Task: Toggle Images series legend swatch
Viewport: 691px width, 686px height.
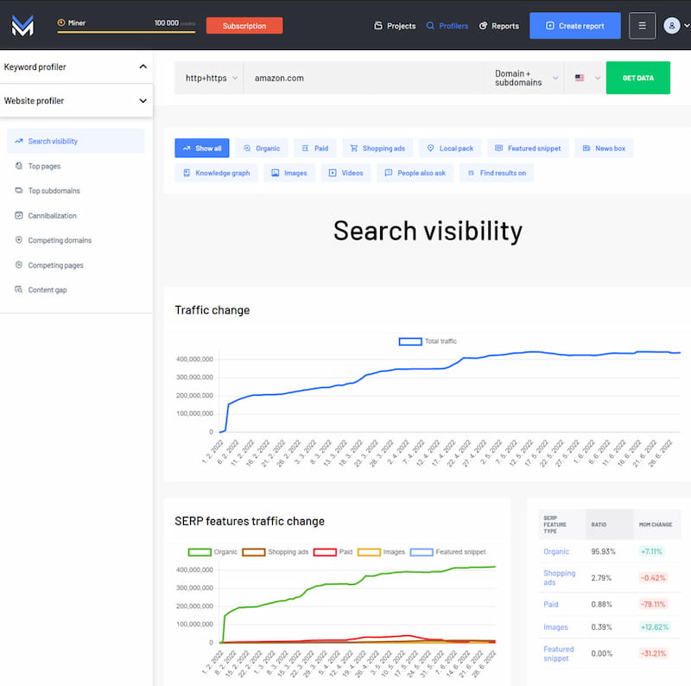Action: 369,552
